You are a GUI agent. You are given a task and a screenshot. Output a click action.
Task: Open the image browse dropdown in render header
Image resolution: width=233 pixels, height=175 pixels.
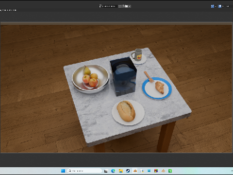click(101, 6)
